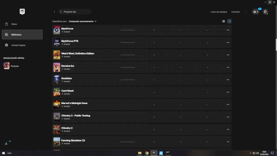Open Lista de desejos
The height and width of the screenshot is (156, 277).
[219, 12]
